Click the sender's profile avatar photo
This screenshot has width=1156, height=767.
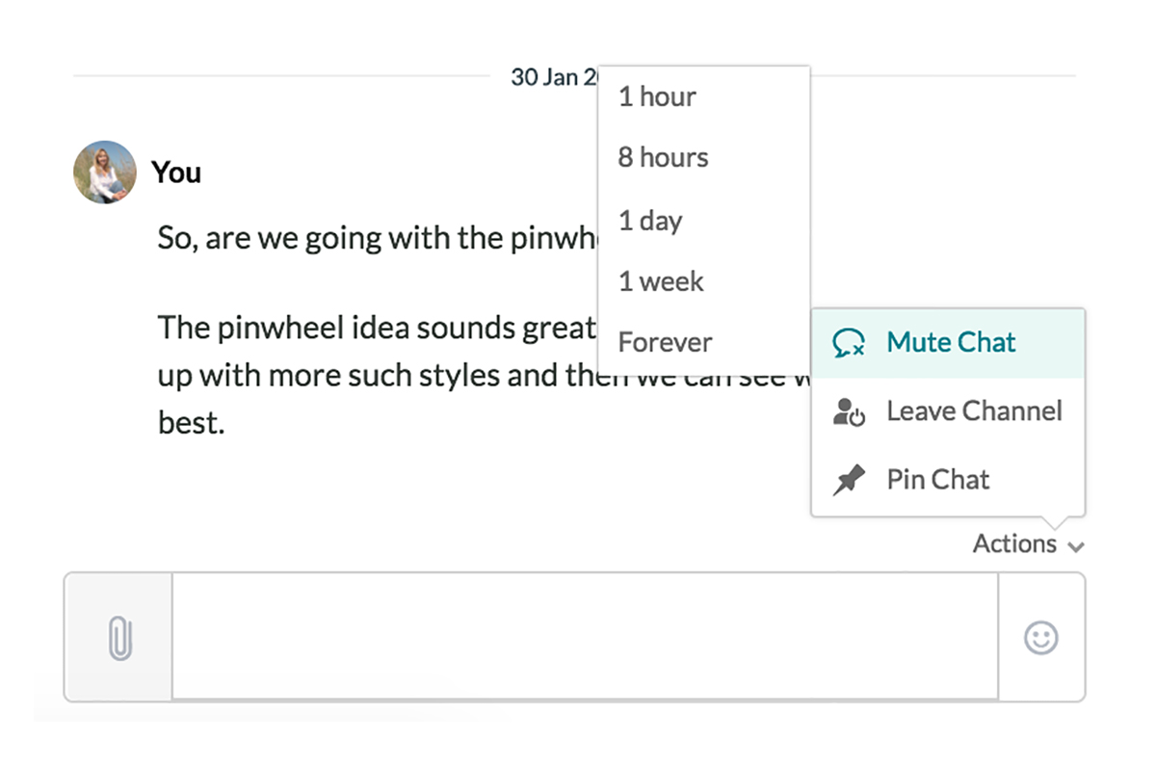pos(104,172)
